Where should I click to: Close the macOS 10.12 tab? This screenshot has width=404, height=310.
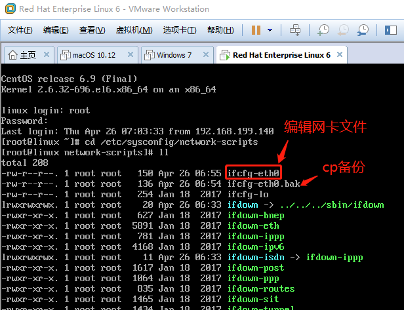[x=131, y=54]
